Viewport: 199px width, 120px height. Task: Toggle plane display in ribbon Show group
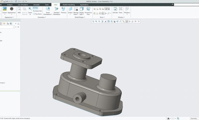(x=95, y=9)
